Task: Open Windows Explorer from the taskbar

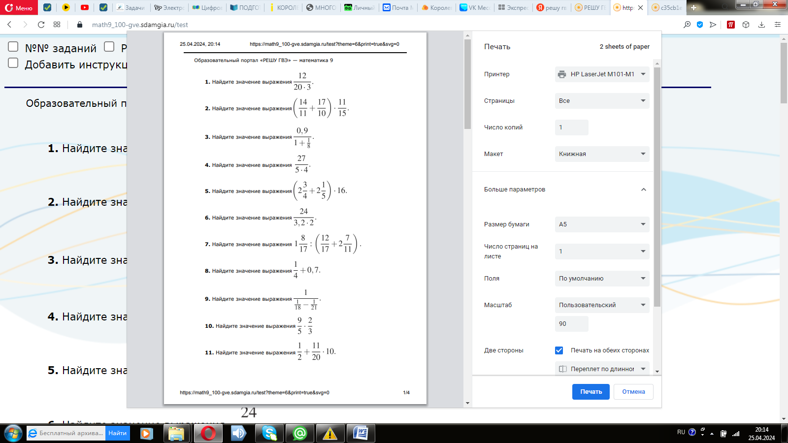Action: click(176, 433)
